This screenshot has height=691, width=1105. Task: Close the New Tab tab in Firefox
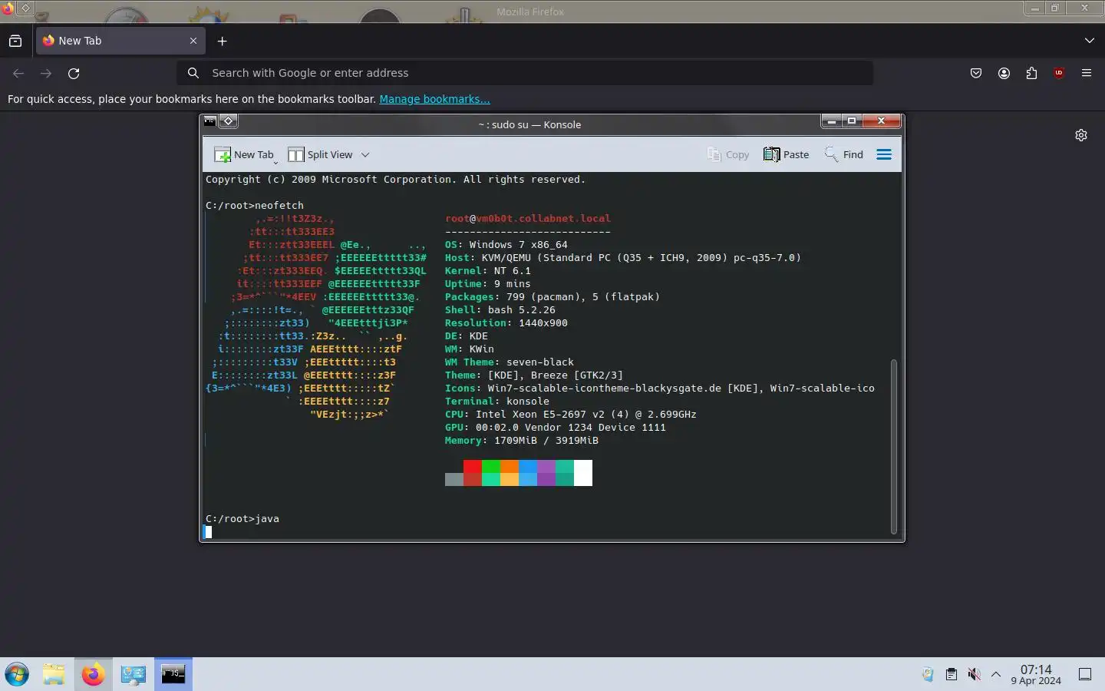point(193,41)
